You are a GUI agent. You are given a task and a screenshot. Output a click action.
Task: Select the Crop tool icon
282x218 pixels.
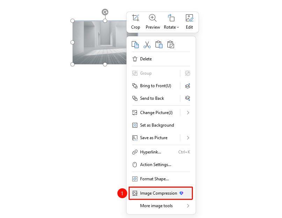coord(136,18)
